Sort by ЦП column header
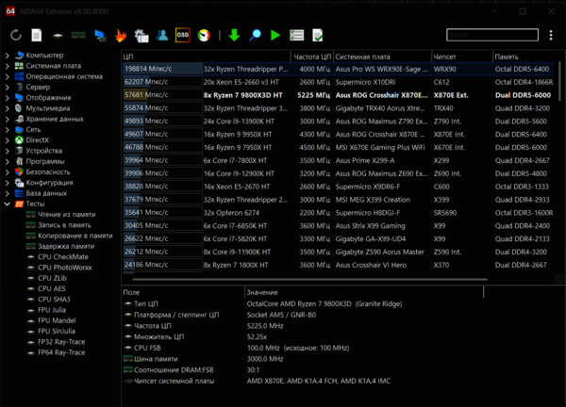The image size is (566, 407). (x=206, y=57)
